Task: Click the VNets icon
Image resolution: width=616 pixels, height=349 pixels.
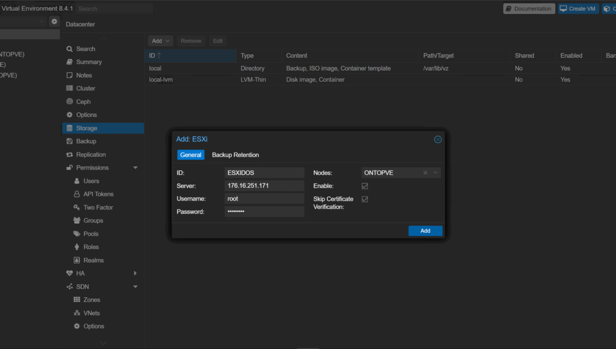Action: (x=77, y=313)
